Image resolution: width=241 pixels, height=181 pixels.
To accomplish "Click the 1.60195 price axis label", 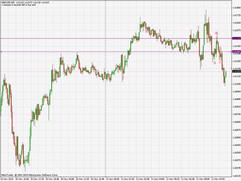I will coord(237,168).
